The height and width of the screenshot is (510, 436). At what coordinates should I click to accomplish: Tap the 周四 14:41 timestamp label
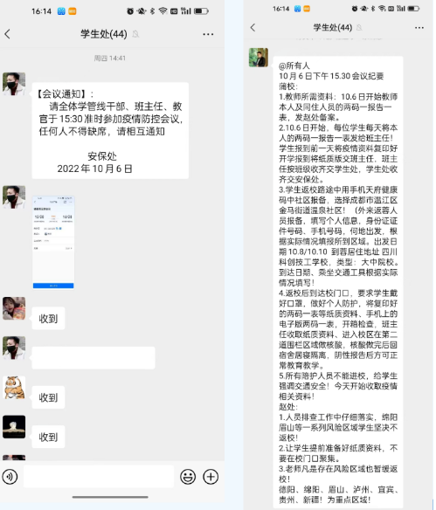click(x=109, y=59)
